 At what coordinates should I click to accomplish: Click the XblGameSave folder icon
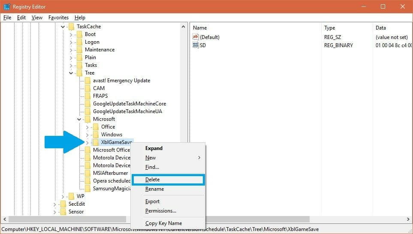96,142
